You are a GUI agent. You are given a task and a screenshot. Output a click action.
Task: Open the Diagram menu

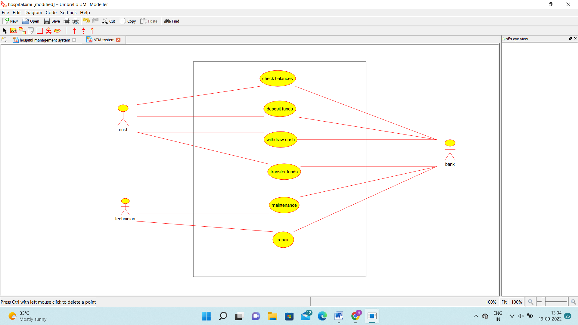coord(33,12)
